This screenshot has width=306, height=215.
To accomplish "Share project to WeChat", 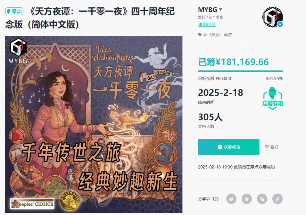I will [x=262, y=199].
